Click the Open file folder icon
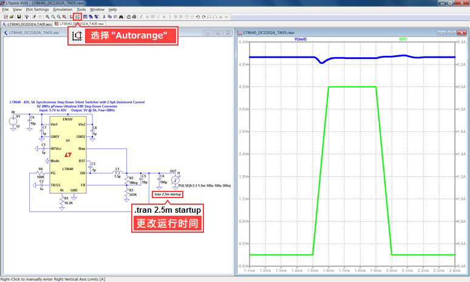This screenshot has height=282, width=470. coord(12,16)
